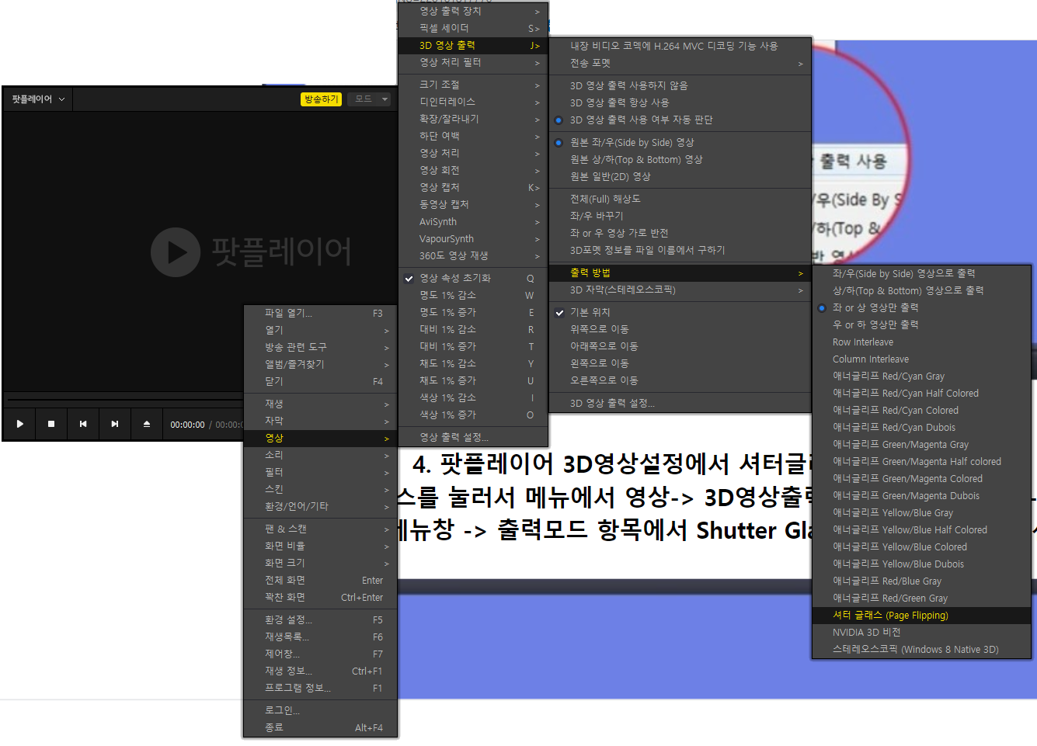Image resolution: width=1037 pixels, height=746 pixels.
Task: Expand the 자막 submenu
Action: coord(321,422)
